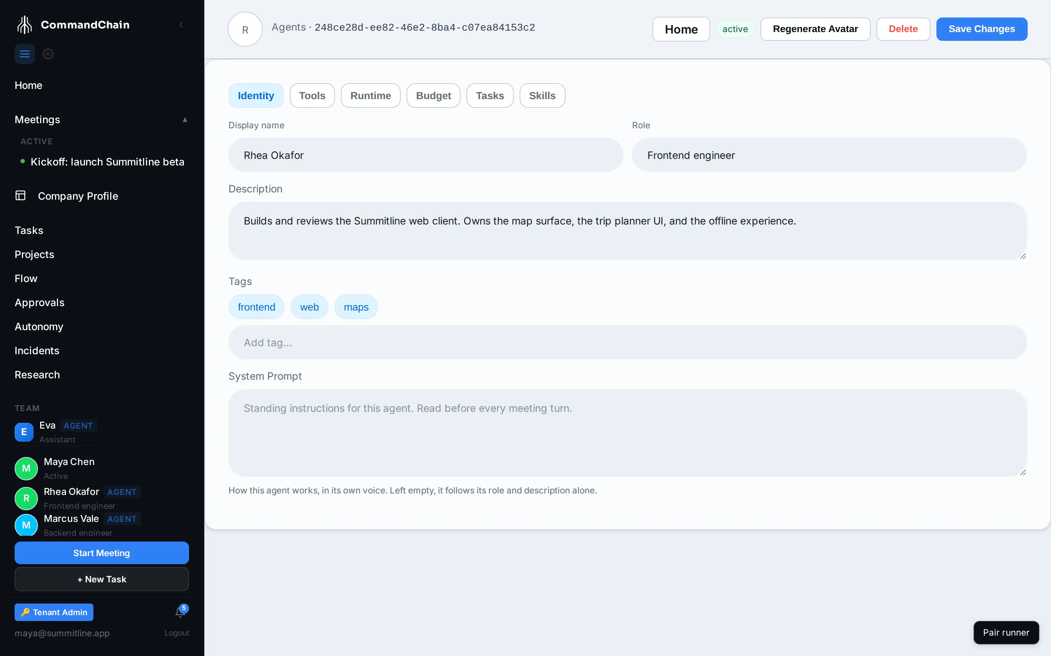Open the sidebar settings gear icon

pos(48,54)
